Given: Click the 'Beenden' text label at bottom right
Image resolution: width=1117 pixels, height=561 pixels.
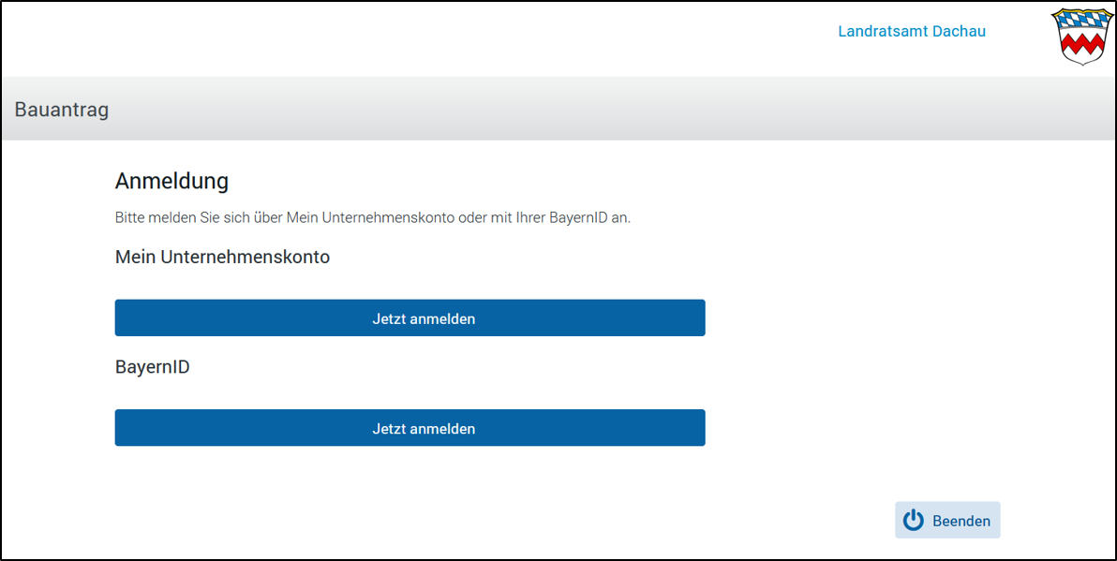Looking at the screenshot, I should tap(961, 521).
